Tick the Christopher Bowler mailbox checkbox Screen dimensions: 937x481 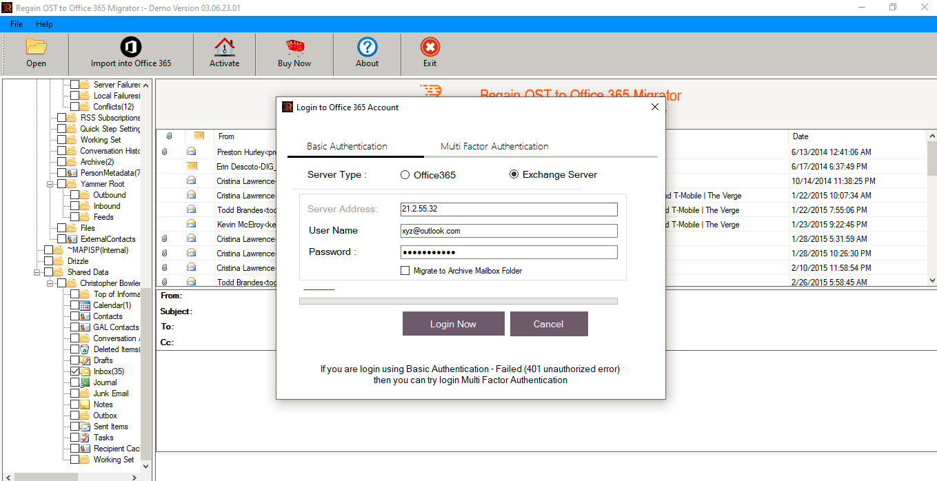[x=61, y=283]
